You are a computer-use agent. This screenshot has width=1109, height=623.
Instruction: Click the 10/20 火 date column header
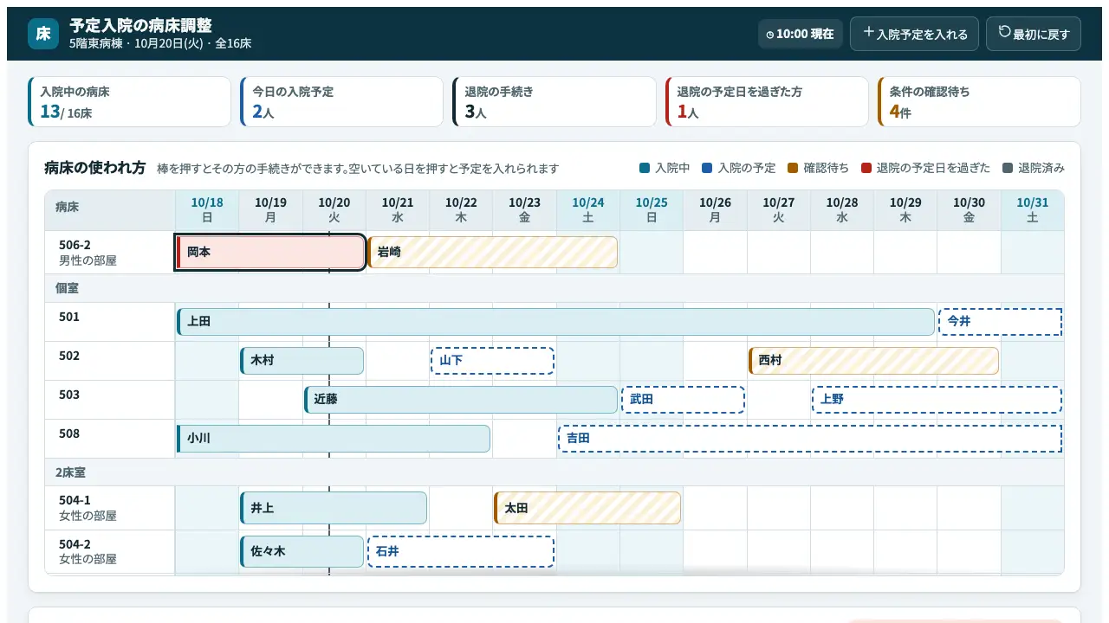pos(334,210)
